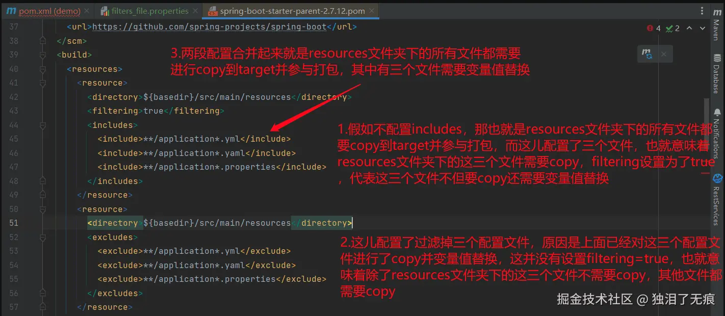This screenshot has height=316, width=725.
Task: Click the red error count indicator
Action: 654,28
